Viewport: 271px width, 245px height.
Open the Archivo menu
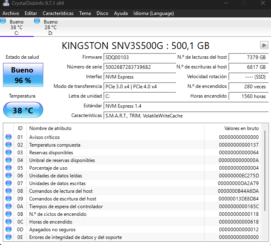point(11,13)
